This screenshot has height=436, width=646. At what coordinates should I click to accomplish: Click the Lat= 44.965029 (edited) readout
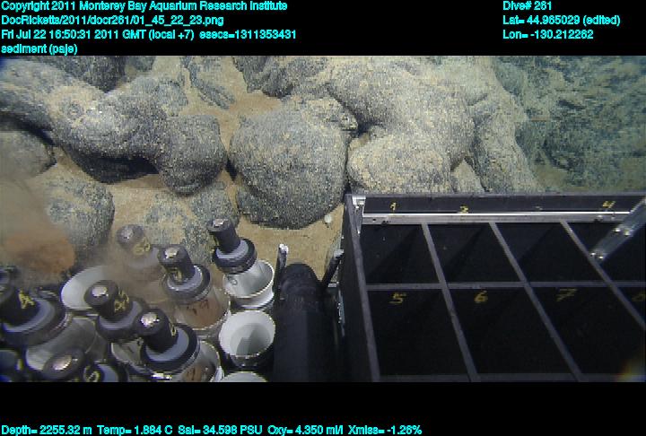562,20
